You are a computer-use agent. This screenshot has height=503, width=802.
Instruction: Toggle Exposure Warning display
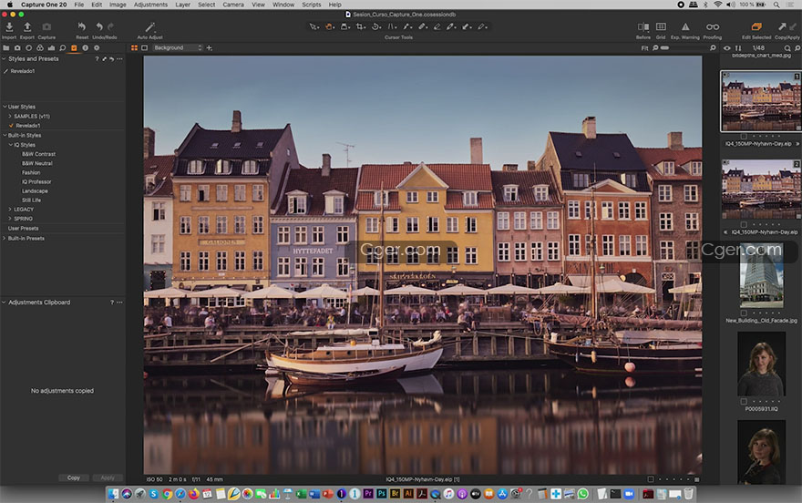coord(685,26)
